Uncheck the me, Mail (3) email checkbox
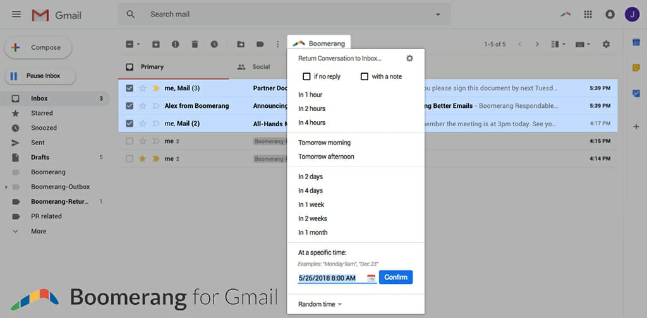The image size is (647, 318). click(130, 88)
